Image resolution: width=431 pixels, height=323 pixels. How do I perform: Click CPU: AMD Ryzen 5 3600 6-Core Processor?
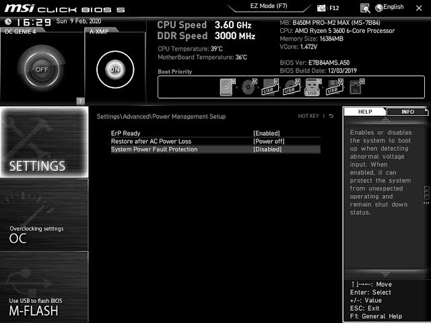337,31
